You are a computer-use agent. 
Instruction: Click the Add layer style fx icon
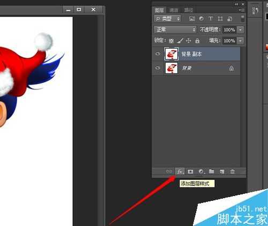[x=180, y=171]
